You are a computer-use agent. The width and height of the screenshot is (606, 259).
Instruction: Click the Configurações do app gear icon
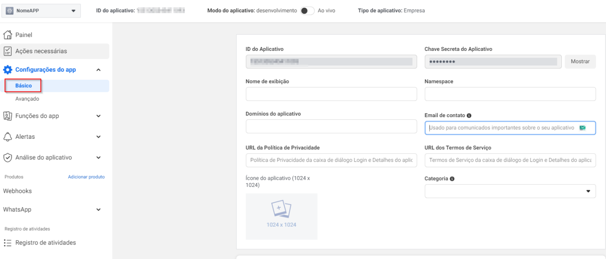8,70
